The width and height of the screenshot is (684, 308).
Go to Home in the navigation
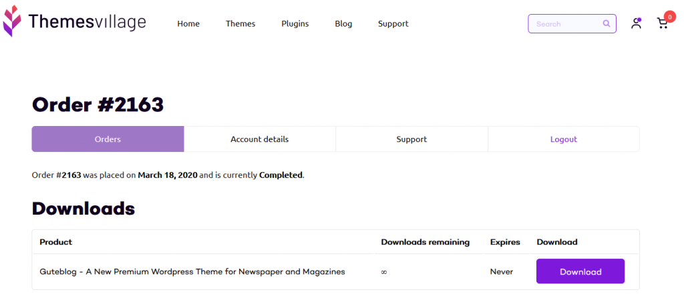188,24
